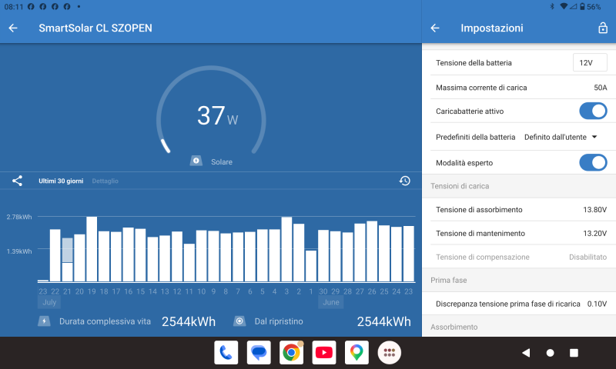
Task: Launch YouTube from the dock
Action: (323, 353)
